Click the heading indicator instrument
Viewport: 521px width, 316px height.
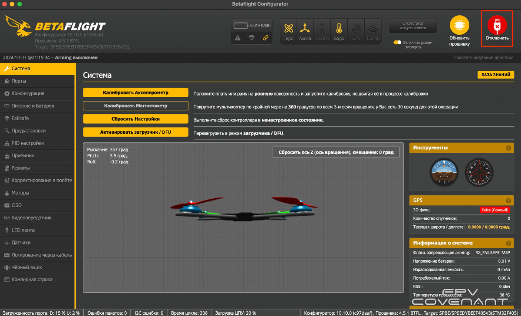pos(478,172)
